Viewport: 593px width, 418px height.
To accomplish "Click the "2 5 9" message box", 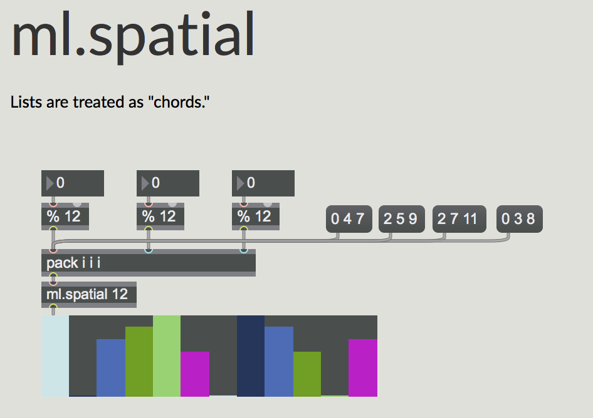I will click(402, 219).
